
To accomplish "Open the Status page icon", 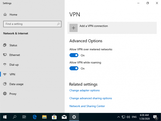I will point(5,45).
